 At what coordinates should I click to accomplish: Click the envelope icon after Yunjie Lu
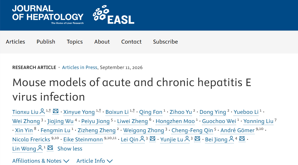pos(197,139)
